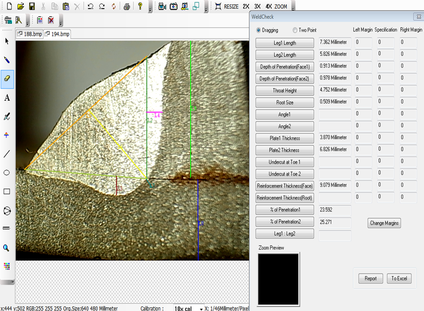This screenshot has width=424, height=311.
Task: Switch to the 194.bmp tab
Action: coord(57,34)
